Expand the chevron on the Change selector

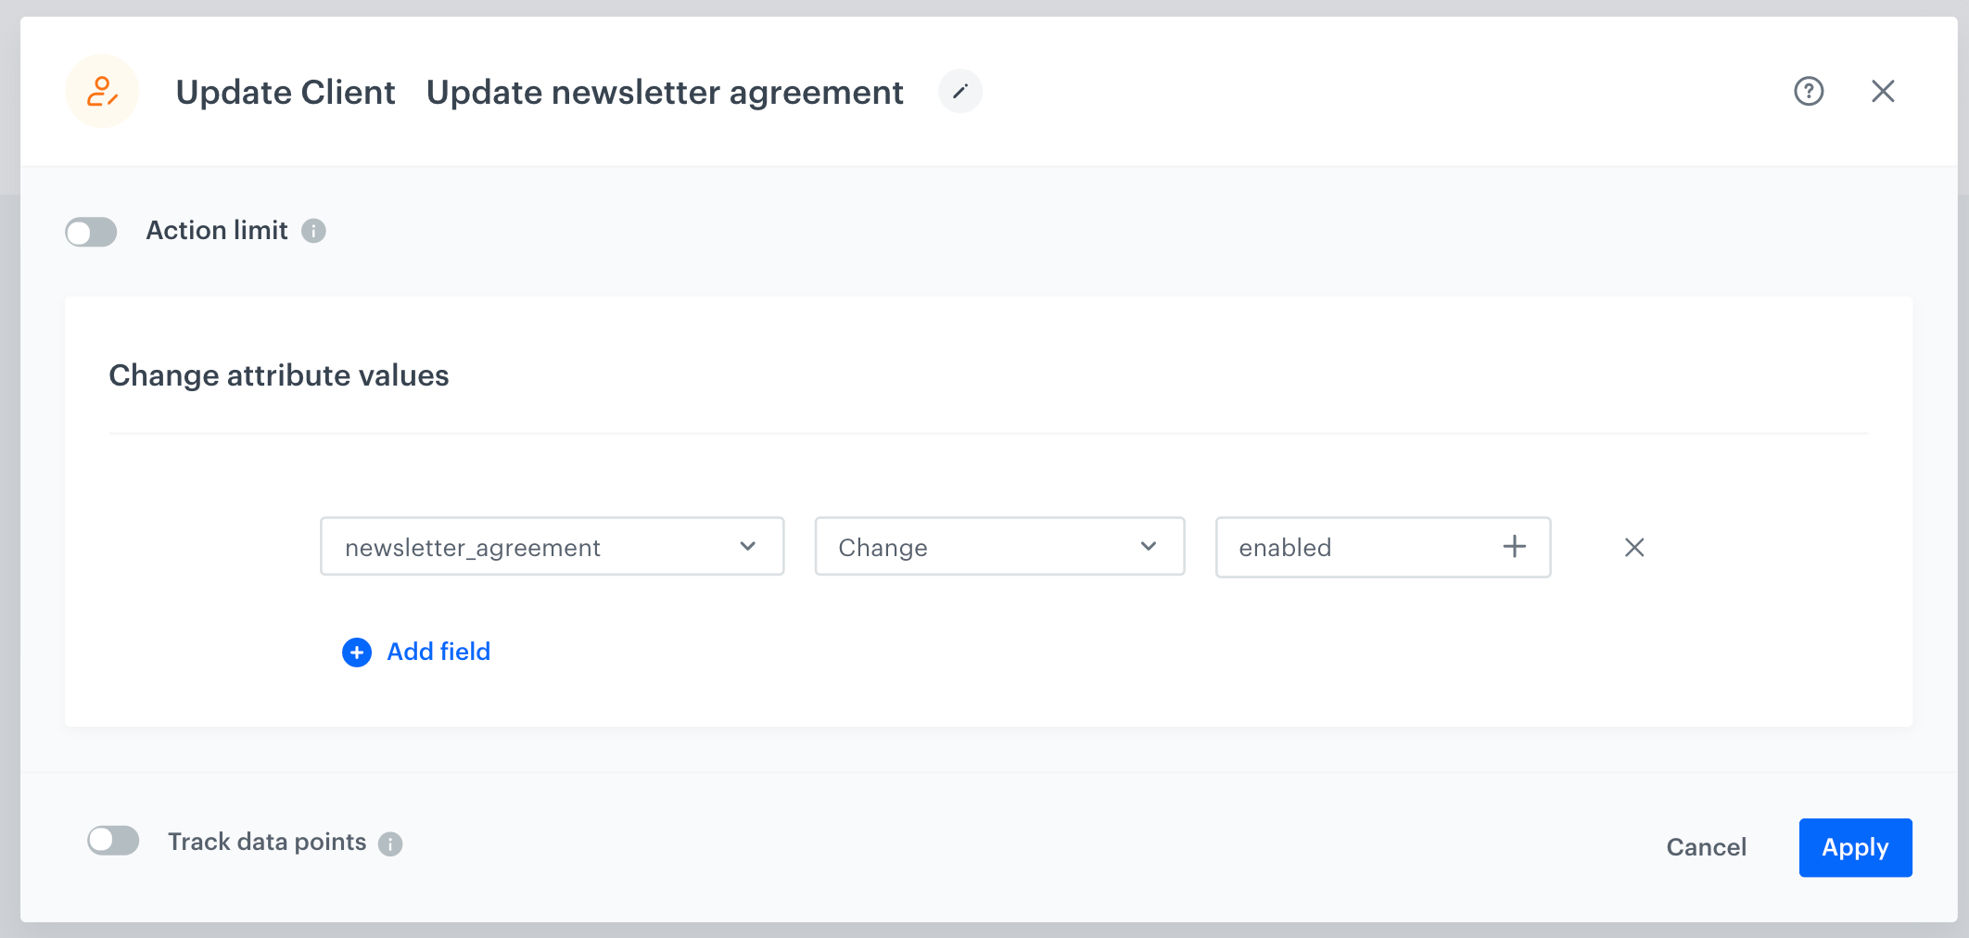pyautogui.click(x=1149, y=547)
